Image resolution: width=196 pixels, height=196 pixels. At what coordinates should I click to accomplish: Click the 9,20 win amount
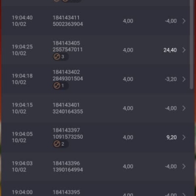coord(171,137)
